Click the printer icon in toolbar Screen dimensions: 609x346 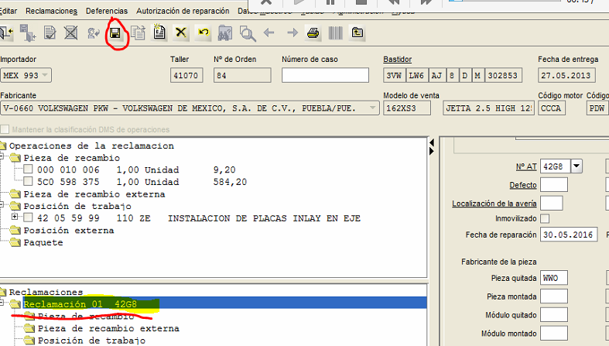(x=313, y=33)
